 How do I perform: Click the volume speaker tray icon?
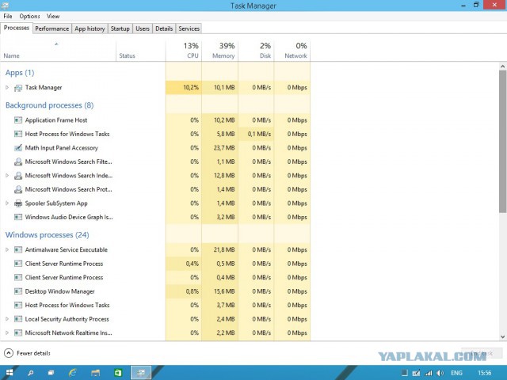pos(440,373)
